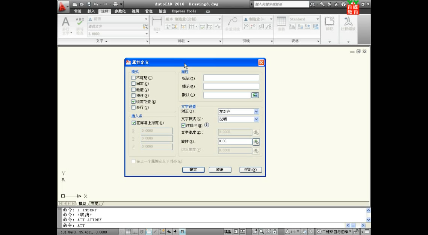This screenshot has width=428, height=235.
Task: Switch to the 管理 ribbon tab
Action: point(149,11)
